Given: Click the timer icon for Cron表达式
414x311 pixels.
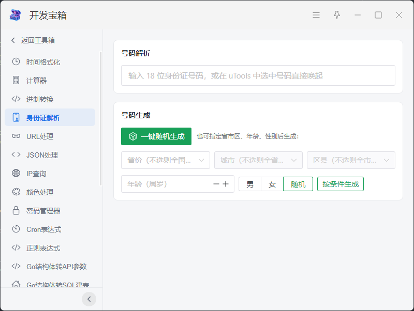Looking at the screenshot, I should [16, 229].
